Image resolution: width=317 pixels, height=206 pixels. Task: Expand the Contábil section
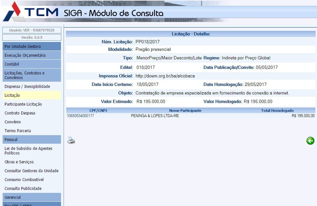point(31,64)
